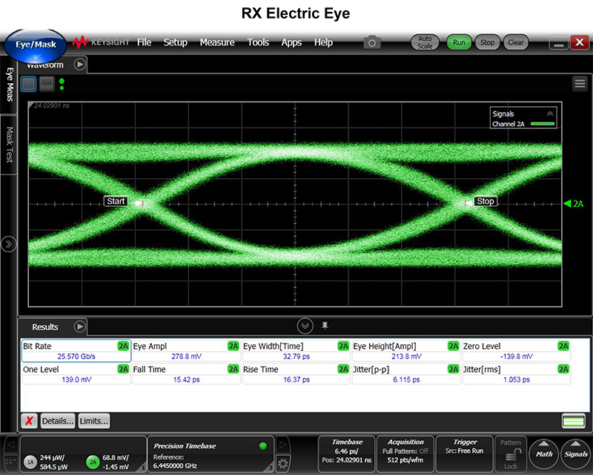
Task: Click the red X delete measurements icon
Action: 29,421
